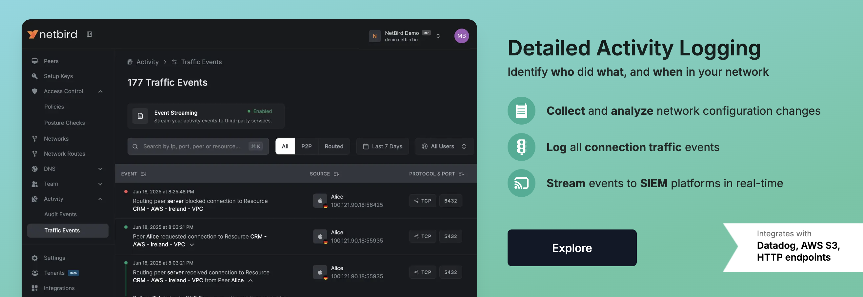Open the Setup Keys sidebar item
The image size is (863, 297).
(58, 76)
